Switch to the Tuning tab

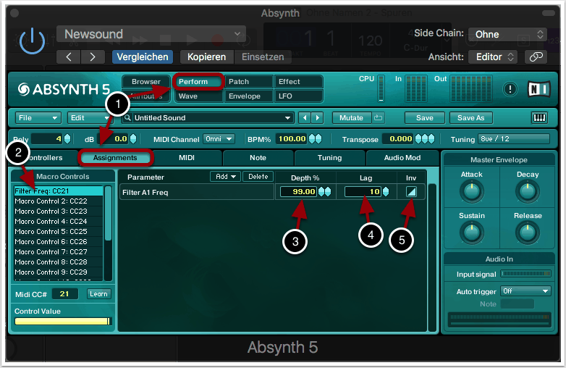(329, 157)
